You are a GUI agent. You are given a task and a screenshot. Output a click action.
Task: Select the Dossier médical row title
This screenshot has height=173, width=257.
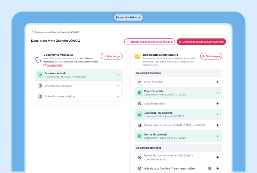pyautogui.click(x=55, y=73)
